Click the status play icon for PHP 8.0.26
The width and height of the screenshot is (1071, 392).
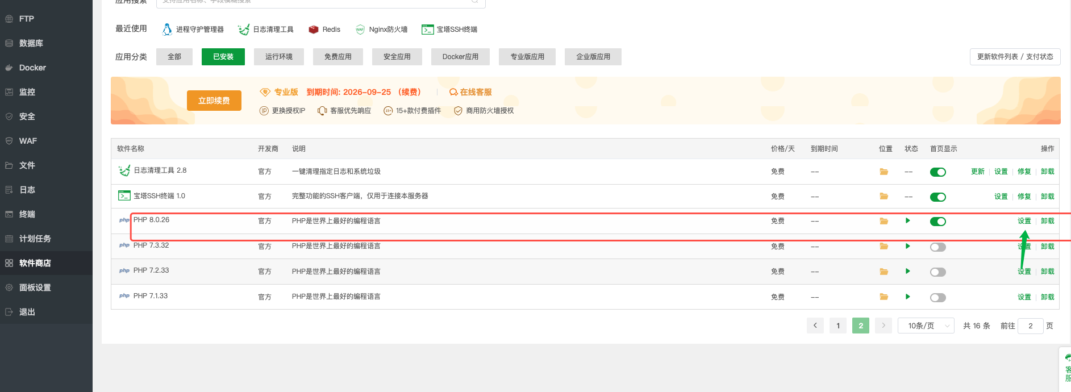[908, 220]
